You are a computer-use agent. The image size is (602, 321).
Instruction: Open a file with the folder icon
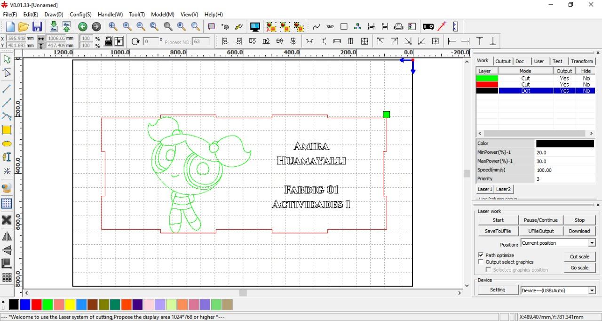(24, 27)
